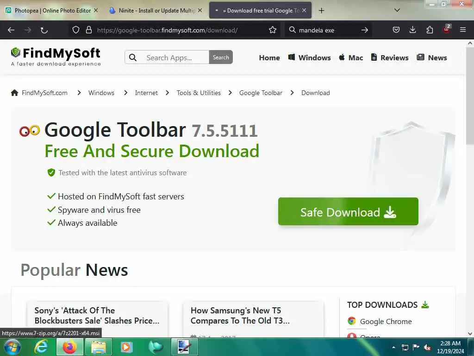This screenshot has height=356, width=474.
Task: Click the FindMySoft logo
Action: 56,57
